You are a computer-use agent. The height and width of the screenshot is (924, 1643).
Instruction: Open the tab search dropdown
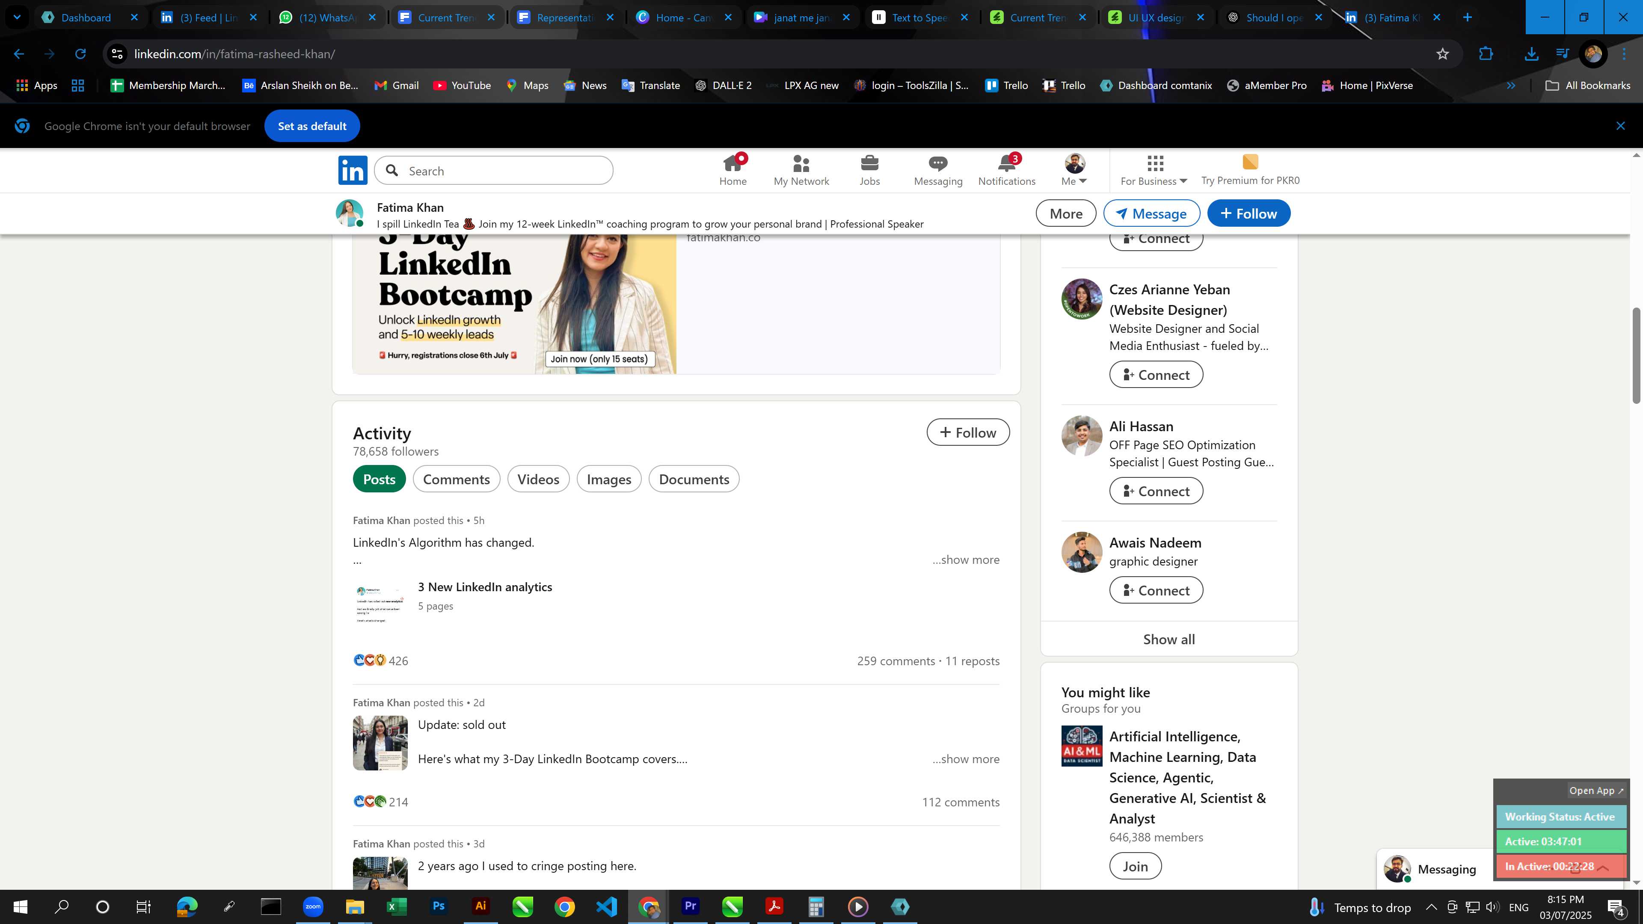pos(17,17)
